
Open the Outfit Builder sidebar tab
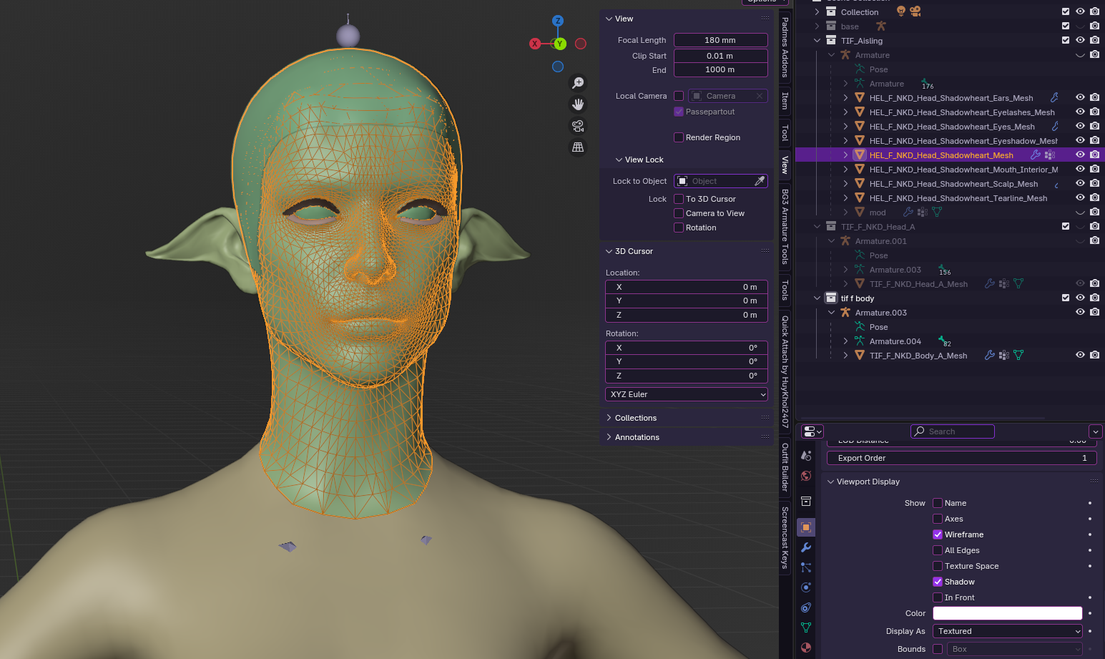point(785,467)
